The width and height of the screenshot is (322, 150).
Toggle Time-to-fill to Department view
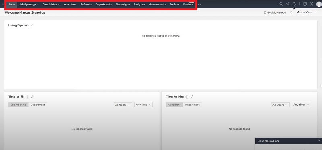click(38, 105)
